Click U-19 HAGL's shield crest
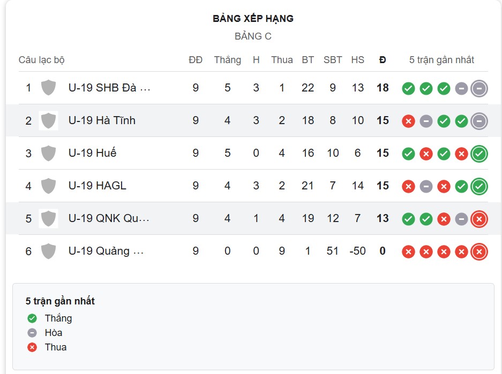 pyautogui.click(x=48, y=186)
